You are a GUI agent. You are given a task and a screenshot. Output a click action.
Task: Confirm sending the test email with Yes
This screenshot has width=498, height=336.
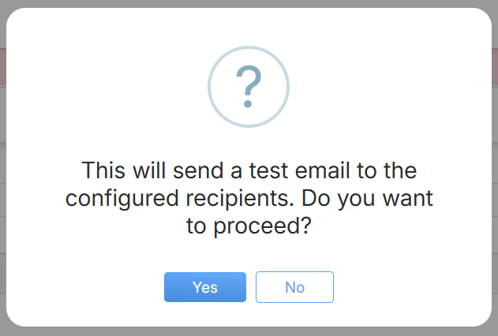pyautogui.click(x=205, y=287)
